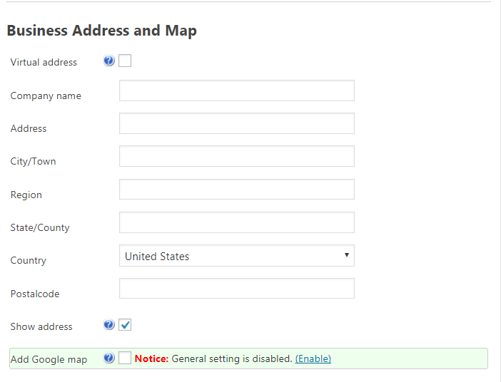Click the 'Add Google map' label text
The width and height of the screenshot is (501, 382).
[x=49, y=359]
